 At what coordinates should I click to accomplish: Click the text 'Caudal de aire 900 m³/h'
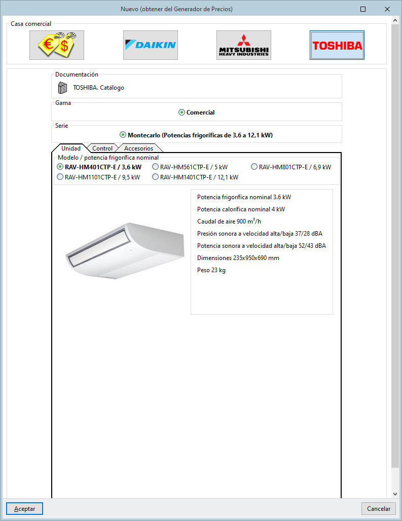(x=229, y=221)
